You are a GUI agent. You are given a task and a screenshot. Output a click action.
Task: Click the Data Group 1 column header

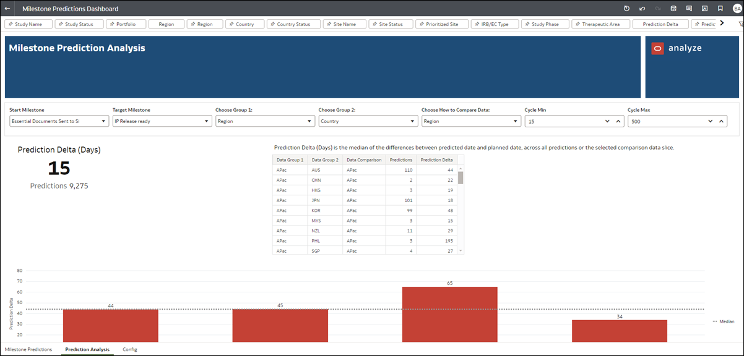290,159
